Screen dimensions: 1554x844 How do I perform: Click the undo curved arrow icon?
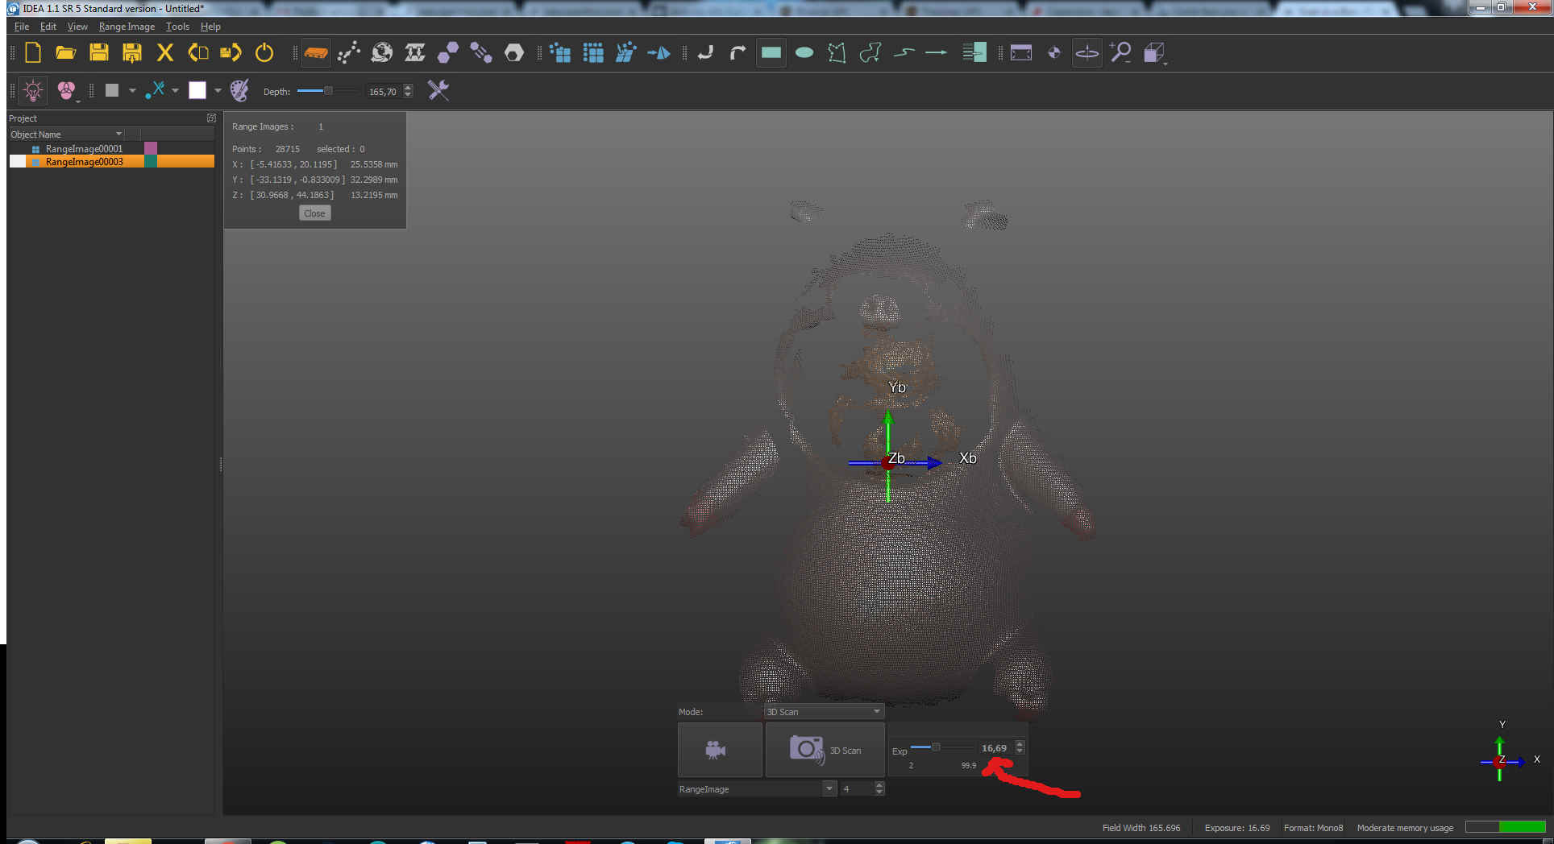(x=705, y=53)
